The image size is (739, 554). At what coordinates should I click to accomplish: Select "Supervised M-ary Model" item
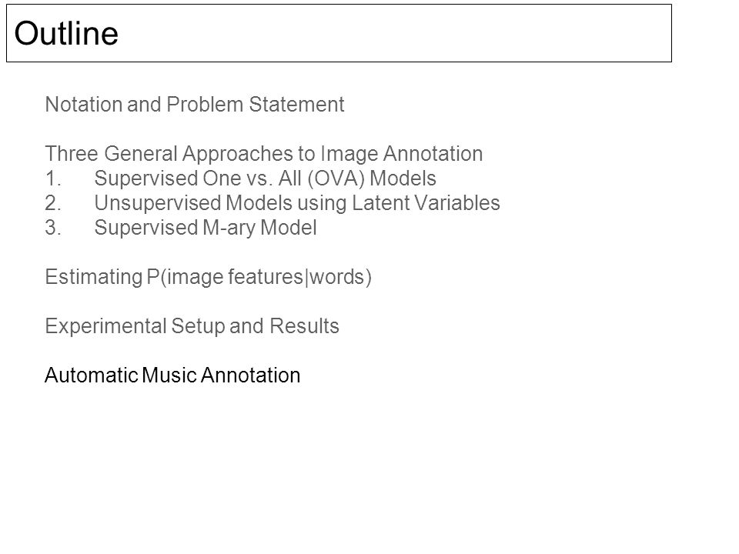(x=206, y=228)
